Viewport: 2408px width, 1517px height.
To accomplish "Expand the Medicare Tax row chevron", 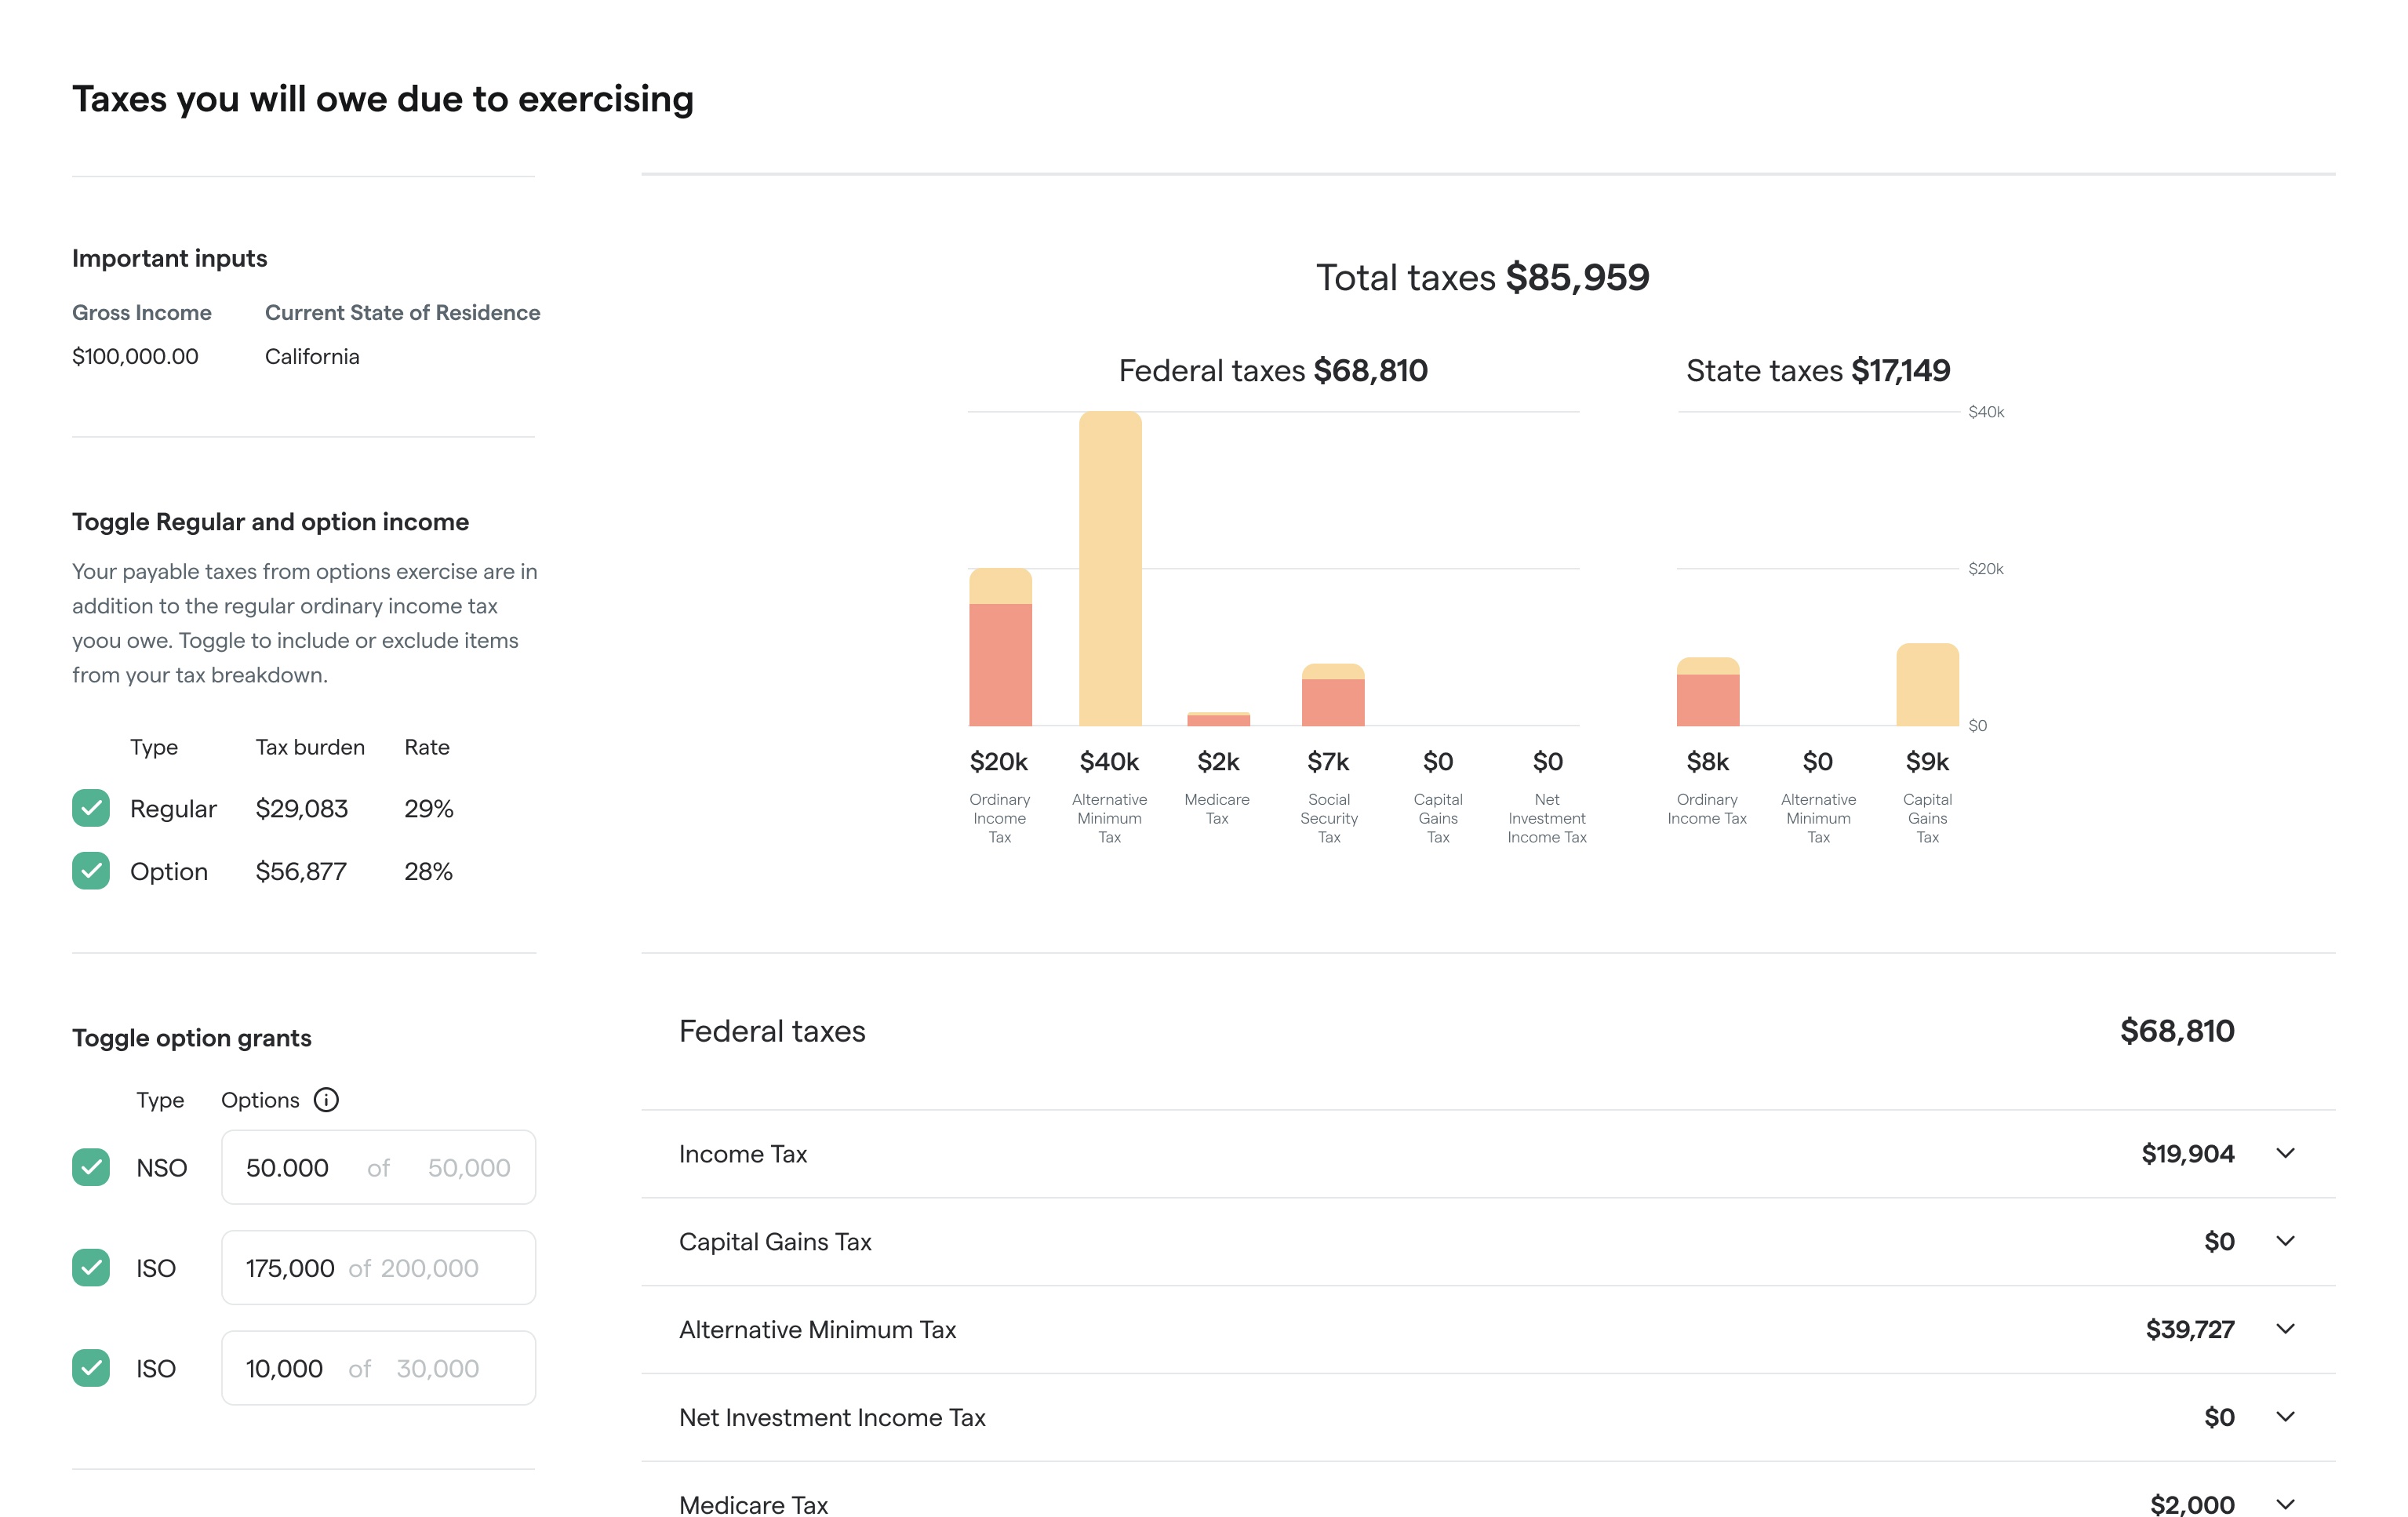I will click(x=2285, y=1504).
